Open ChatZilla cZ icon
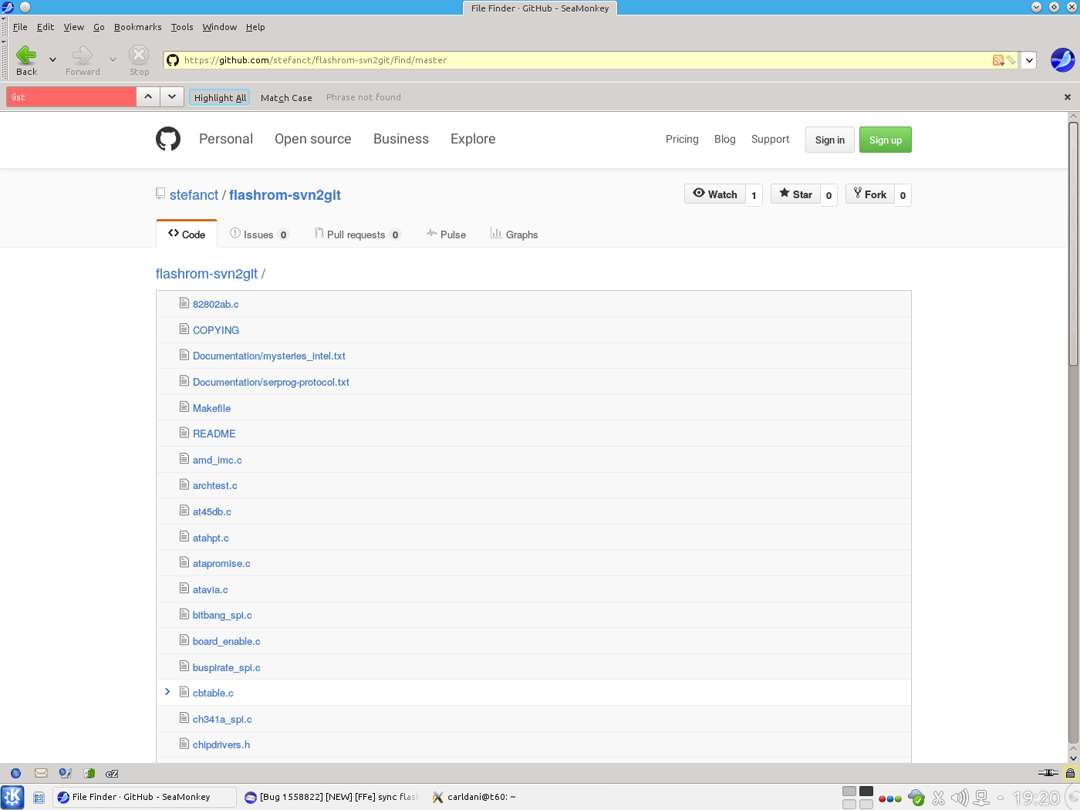Viewport: 1080px width, 810px height. (112, 773)
